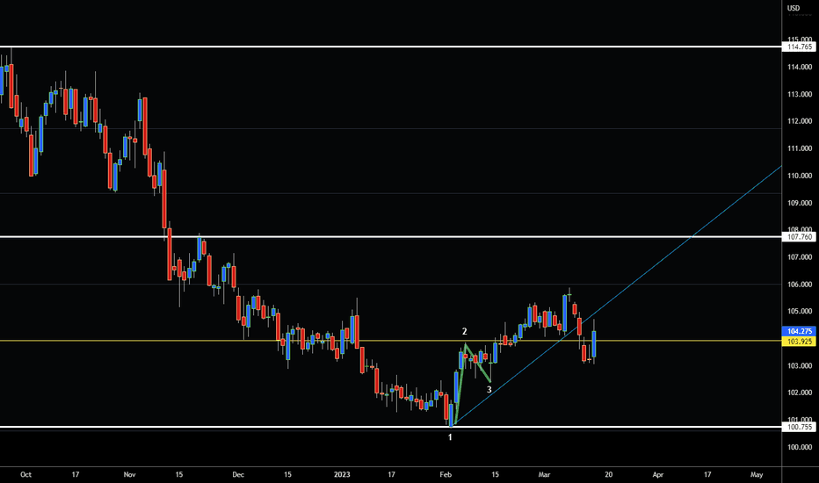Click the 102.000 price axis tick
Viewport: 819px width, 483px height.
coord(800,393)
